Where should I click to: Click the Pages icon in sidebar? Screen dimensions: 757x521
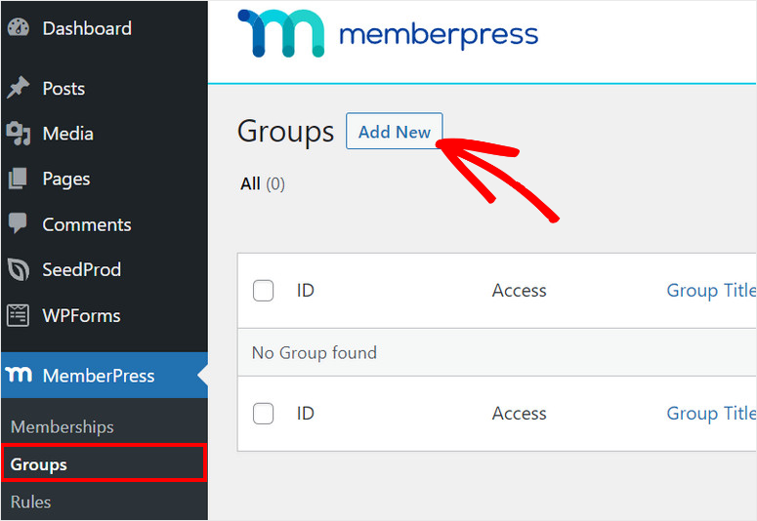tap(19, 180)
